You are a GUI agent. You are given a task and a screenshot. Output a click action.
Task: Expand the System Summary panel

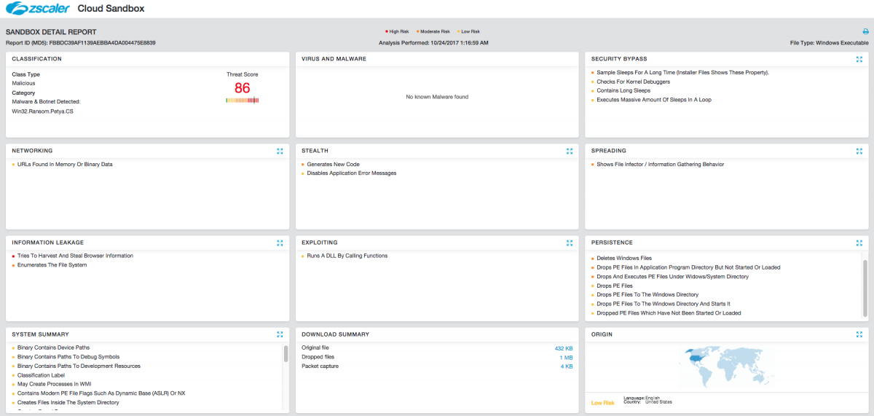[280, 334]
